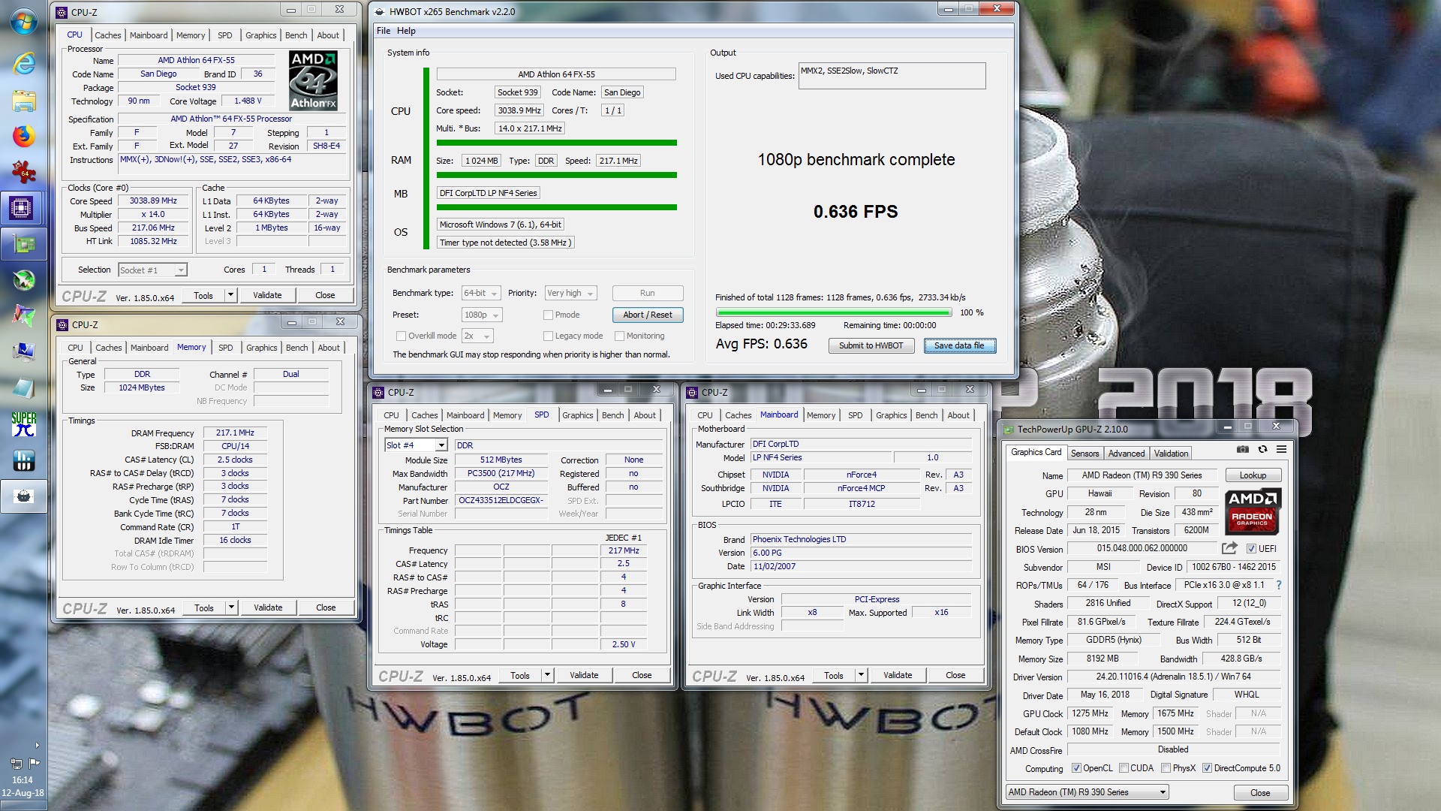Open the Windows Start orb

pyautogui.click(x=23, y=21)
